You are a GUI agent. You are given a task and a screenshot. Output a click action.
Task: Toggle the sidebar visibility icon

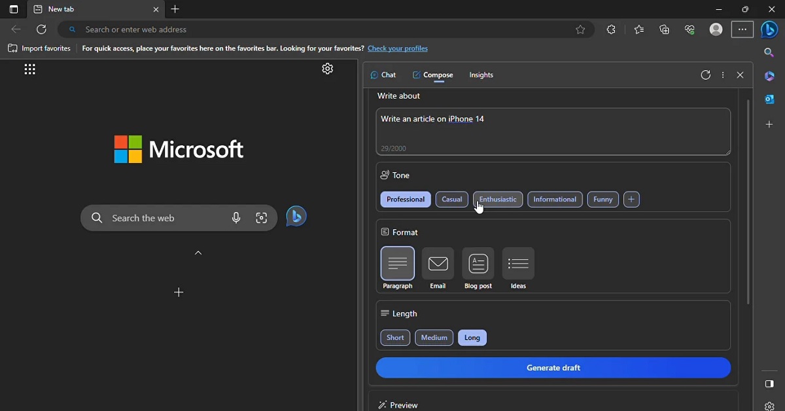pyautogui.click(x=769, y=384)
